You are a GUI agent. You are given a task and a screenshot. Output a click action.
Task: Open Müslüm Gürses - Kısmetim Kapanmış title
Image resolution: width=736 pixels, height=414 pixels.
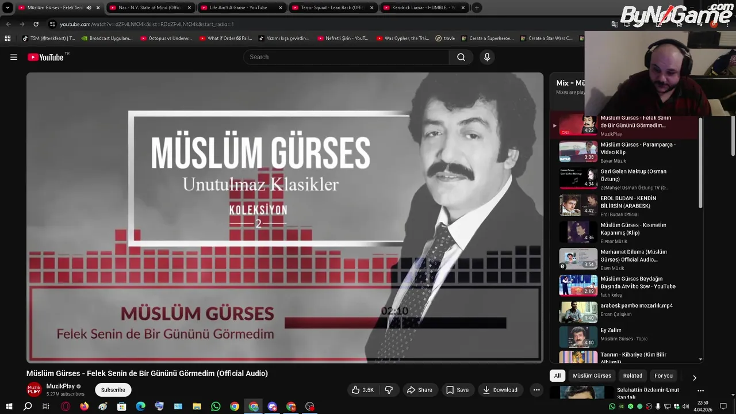click(x=633, y=229)
